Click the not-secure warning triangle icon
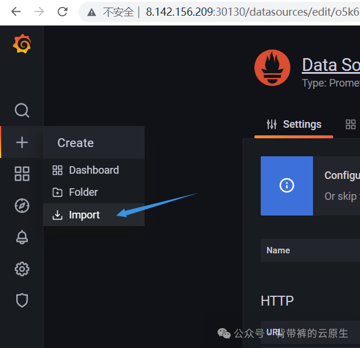Viewport: 360px width, 348px height. pos(92,12)
